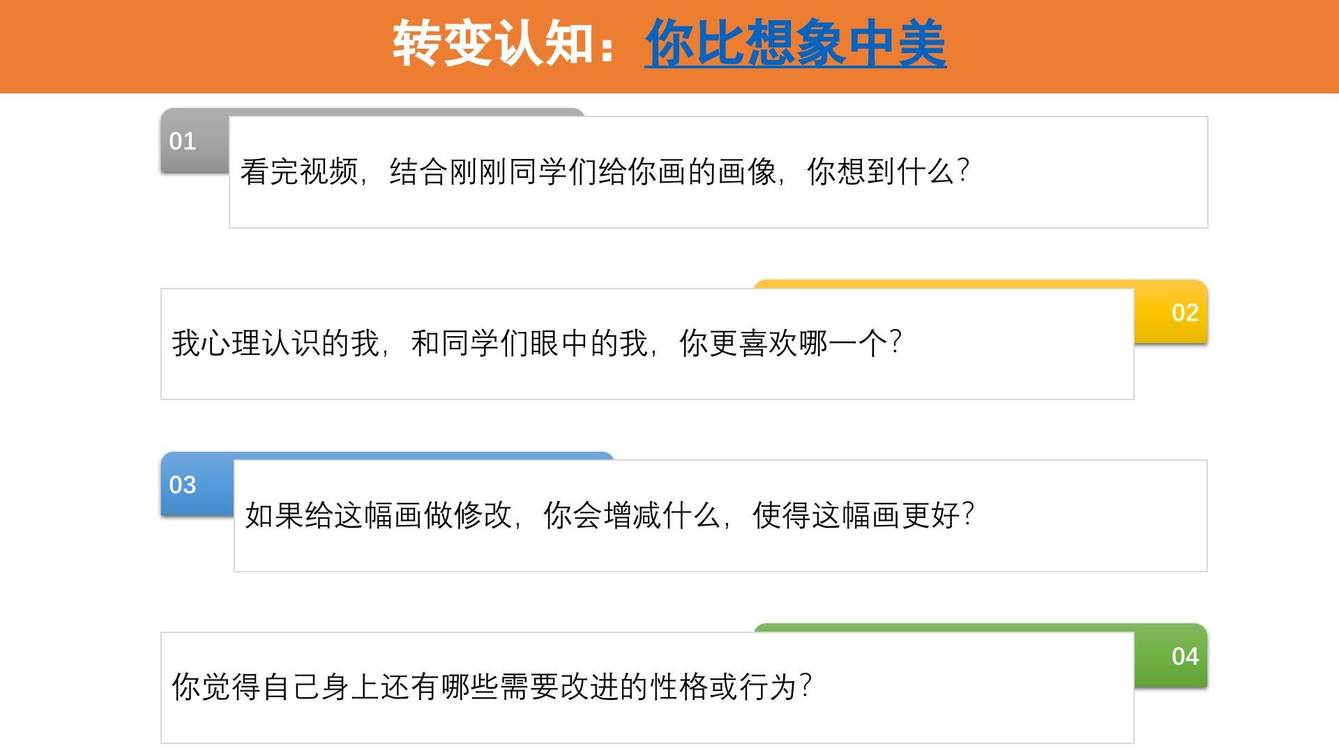Click the question starting with 我心理认识的我
Image resolution: width=1339 pixels, height=753 pixels.
[x=537, y=343]
